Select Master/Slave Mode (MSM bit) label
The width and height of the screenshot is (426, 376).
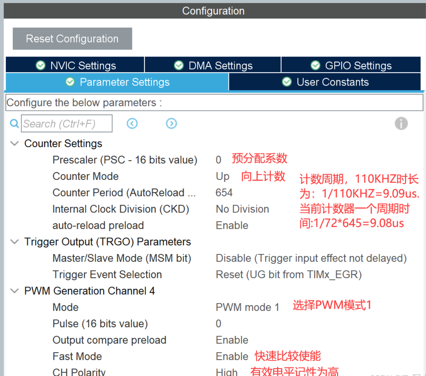tap(122, 258)
